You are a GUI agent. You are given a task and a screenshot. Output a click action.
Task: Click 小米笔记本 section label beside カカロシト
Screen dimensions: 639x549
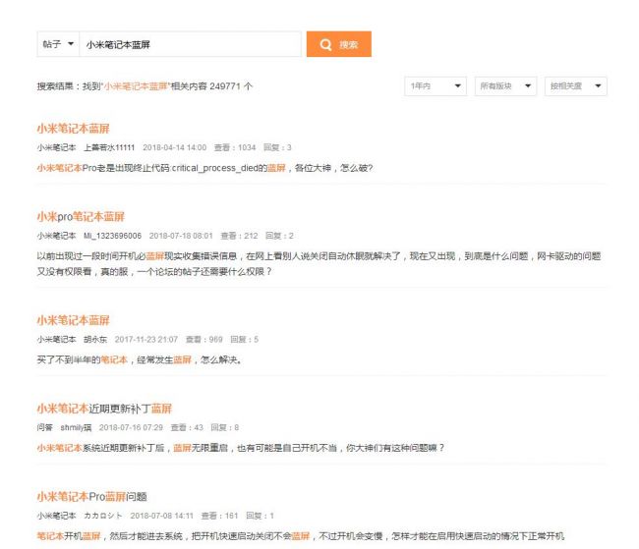[x=56, y=516]
